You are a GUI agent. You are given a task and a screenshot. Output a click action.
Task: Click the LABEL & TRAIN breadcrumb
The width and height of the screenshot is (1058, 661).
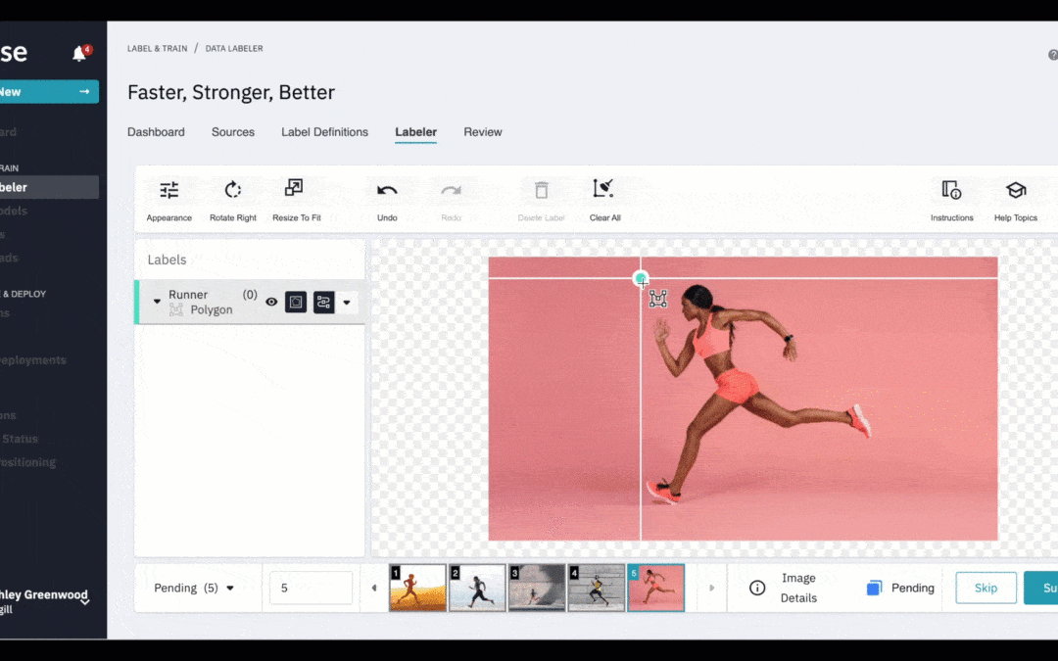point(157,49)
